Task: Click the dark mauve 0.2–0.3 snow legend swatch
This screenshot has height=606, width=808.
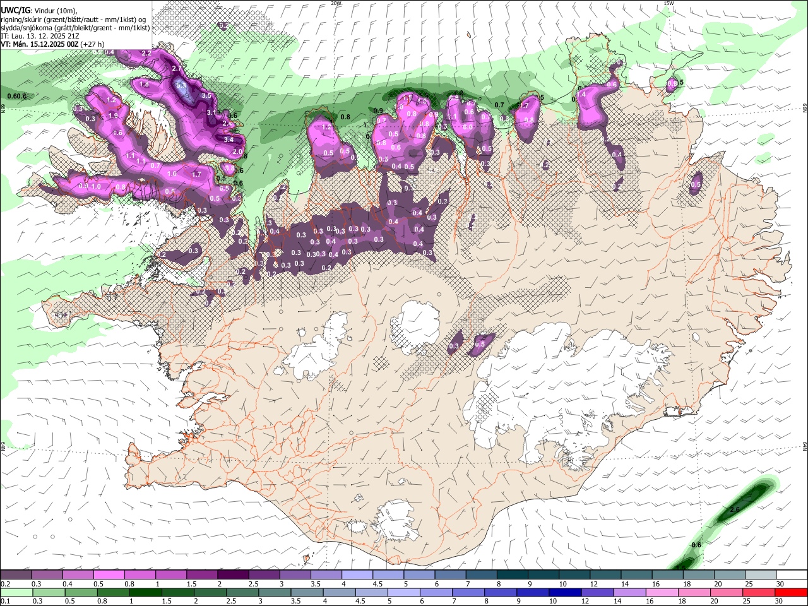Action: [x=16, y=575]
